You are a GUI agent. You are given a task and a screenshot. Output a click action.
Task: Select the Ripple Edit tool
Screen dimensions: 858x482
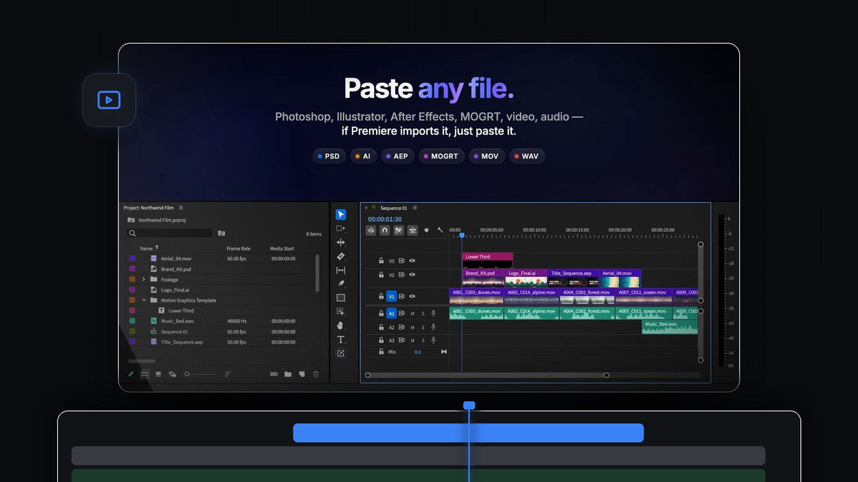[x=341, y=242]
